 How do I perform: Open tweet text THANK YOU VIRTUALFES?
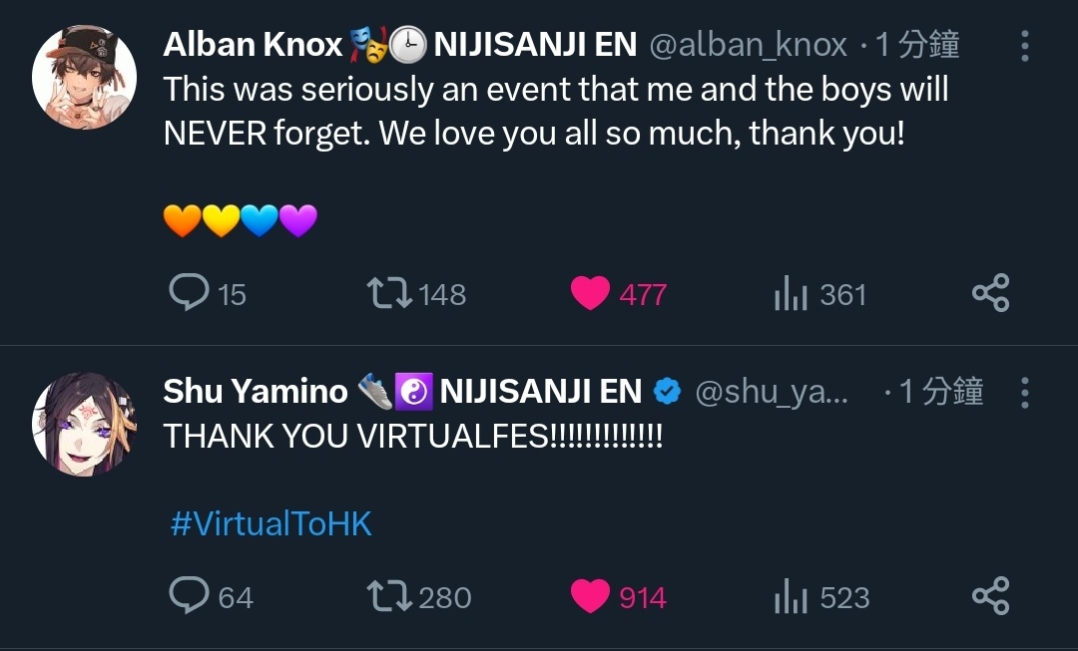413,436
